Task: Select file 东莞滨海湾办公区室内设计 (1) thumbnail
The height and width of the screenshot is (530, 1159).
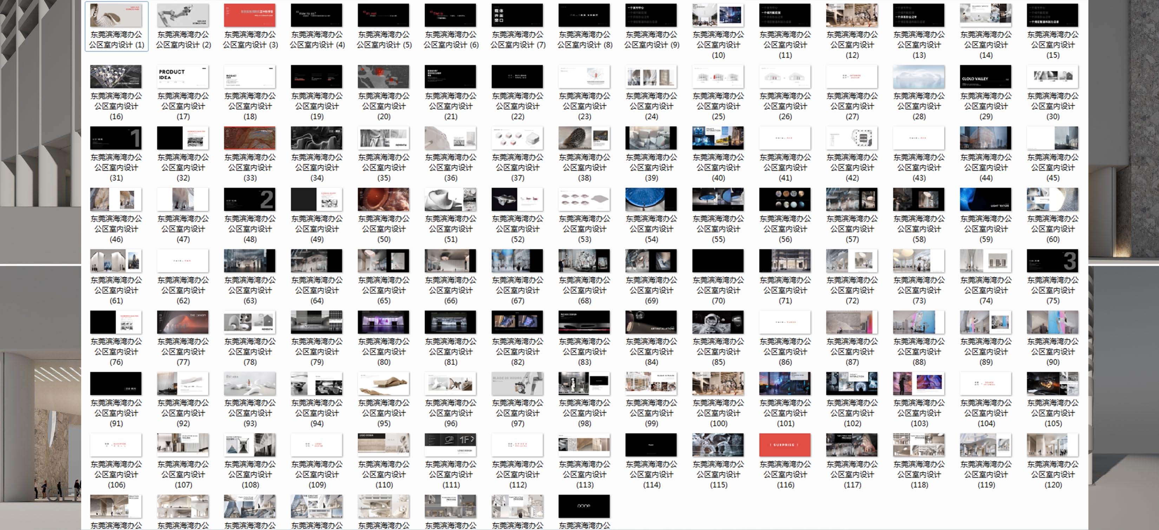Action: pos(116,15)
